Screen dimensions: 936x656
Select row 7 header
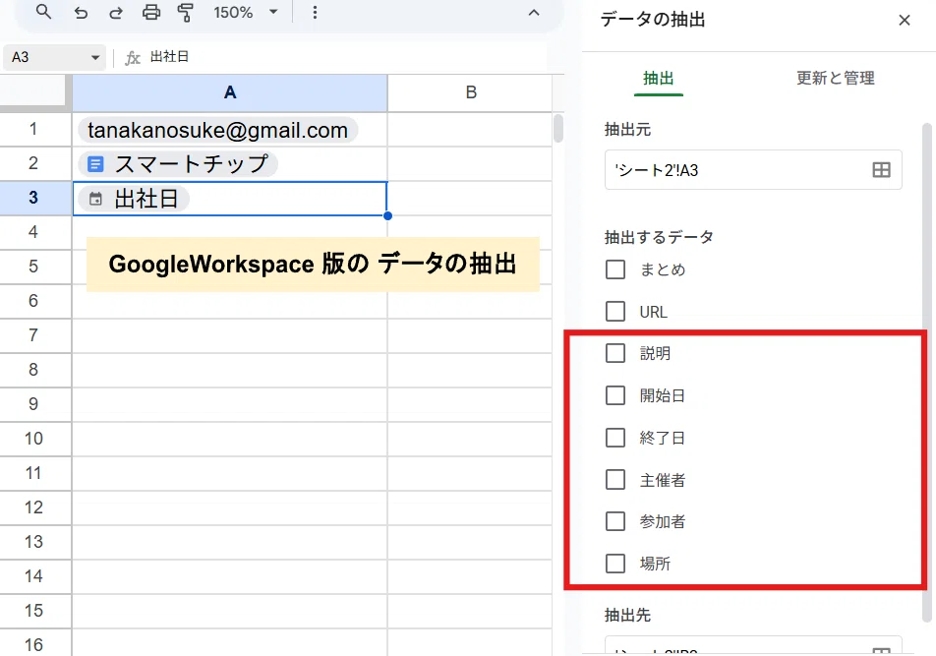tap(33, 335)
